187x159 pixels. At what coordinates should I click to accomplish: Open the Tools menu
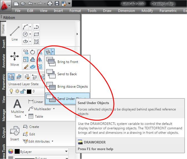(92, 11)
